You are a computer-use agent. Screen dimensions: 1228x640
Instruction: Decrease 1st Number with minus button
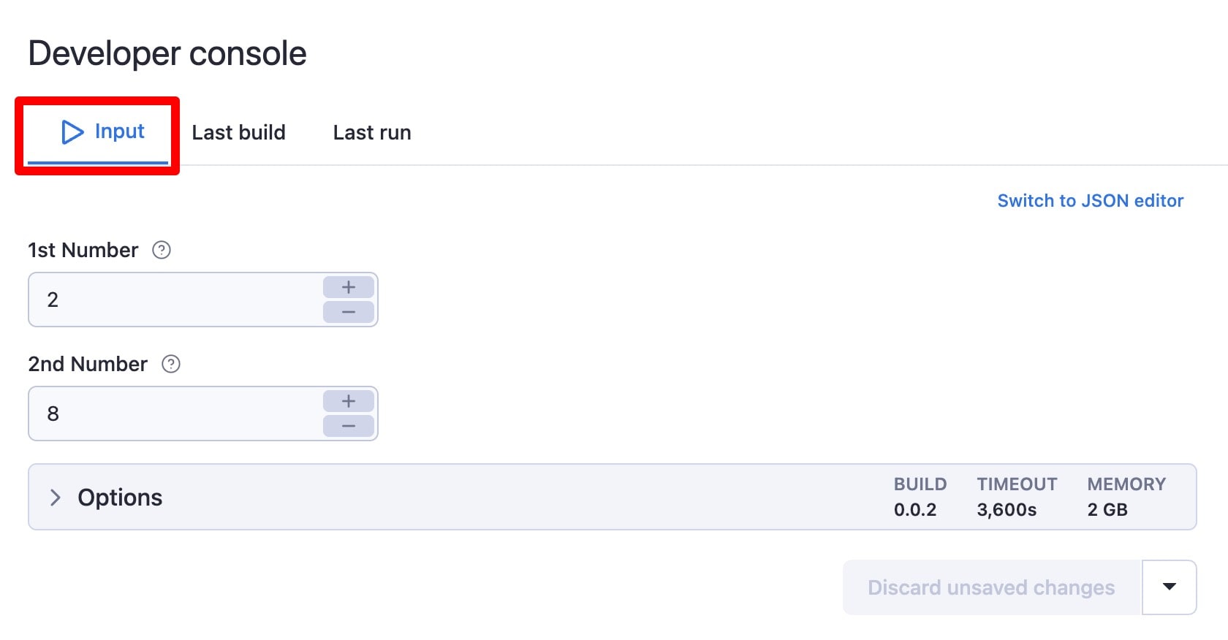[x=349, y=313]
